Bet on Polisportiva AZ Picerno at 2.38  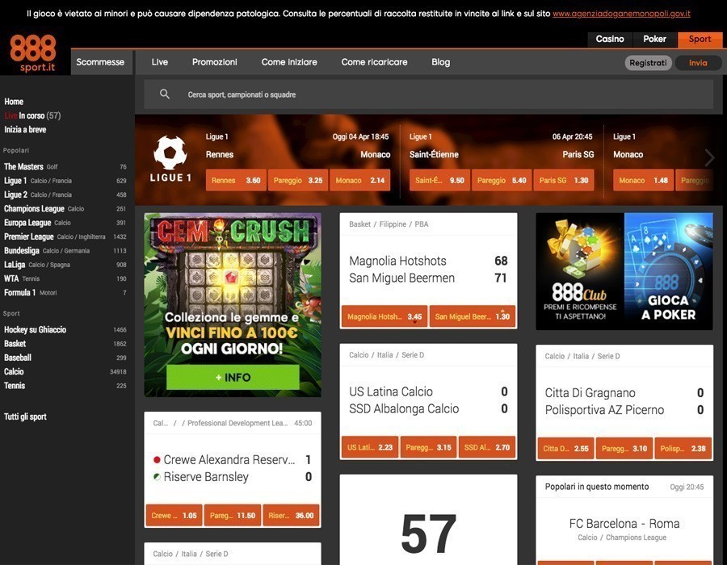pyautogui.click(x=683, y=449)
